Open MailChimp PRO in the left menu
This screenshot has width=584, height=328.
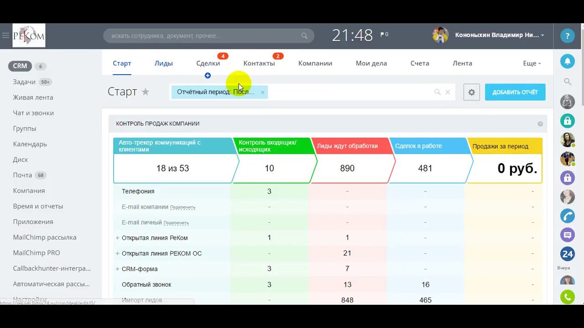36,253
